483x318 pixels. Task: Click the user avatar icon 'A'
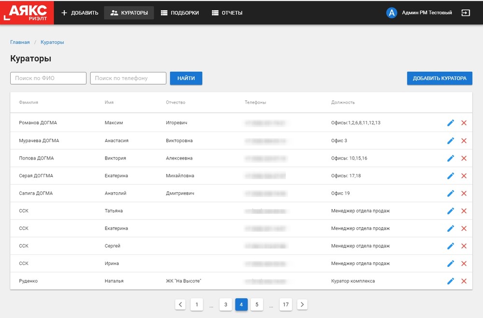392,13
